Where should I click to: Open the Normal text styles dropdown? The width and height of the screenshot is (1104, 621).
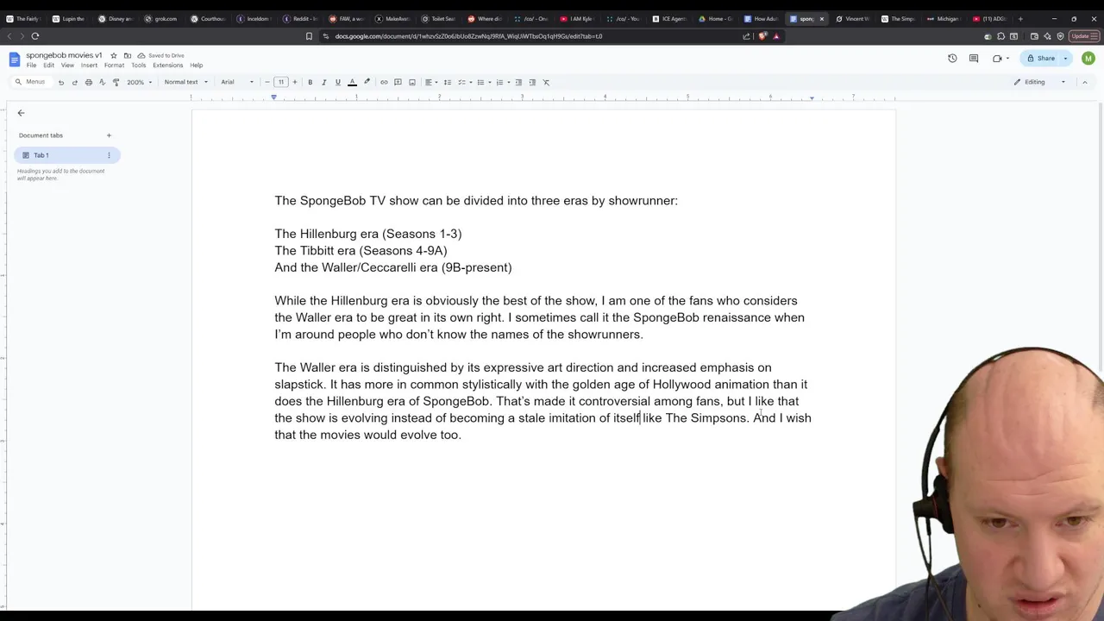point(185,82)
